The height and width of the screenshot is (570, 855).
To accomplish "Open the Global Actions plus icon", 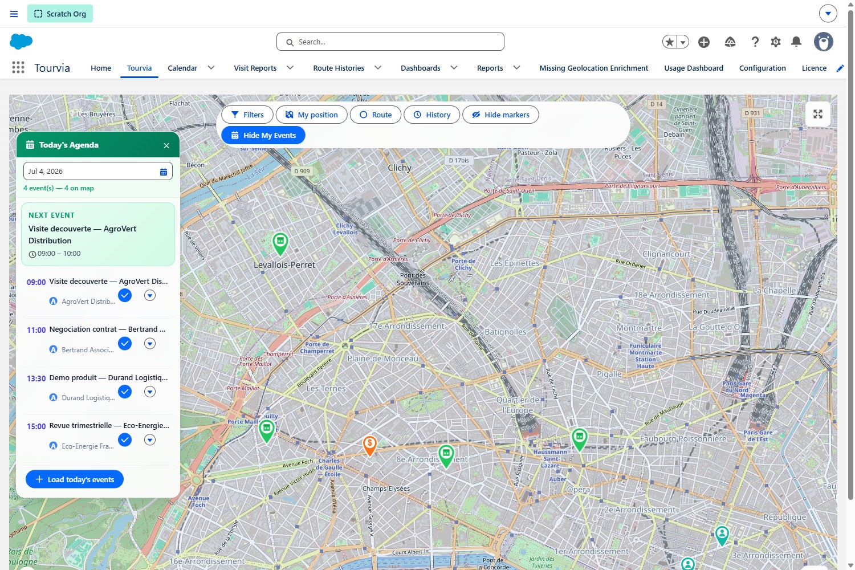I will [704, 42].
